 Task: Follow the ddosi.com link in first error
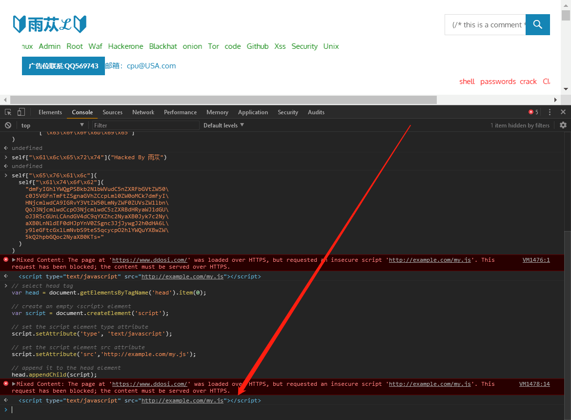pos(150,260)
